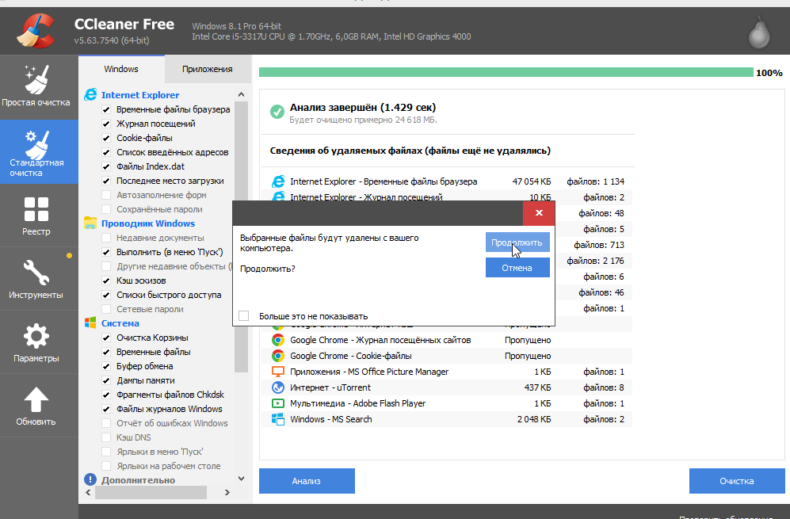Click IE icon beside Временные файлы браузера result
790x519 pixels.
pyautogui.click(x=277, y=181)
